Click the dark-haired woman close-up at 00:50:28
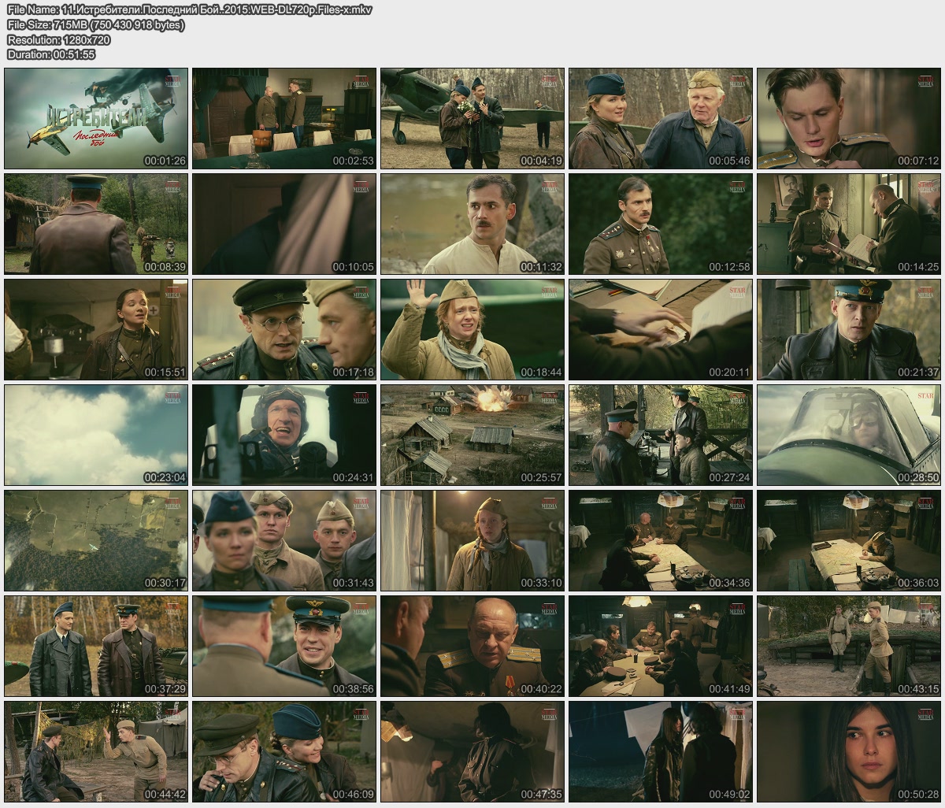Viewport: 945px width, 808px height. point(849,751)
